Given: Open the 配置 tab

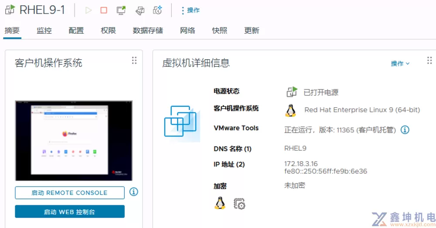Looking at the screenshot, I should coord(76,31).
